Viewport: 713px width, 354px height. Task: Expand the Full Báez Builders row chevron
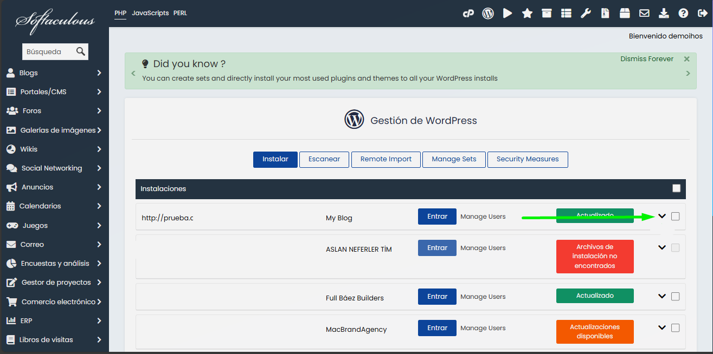662,296
